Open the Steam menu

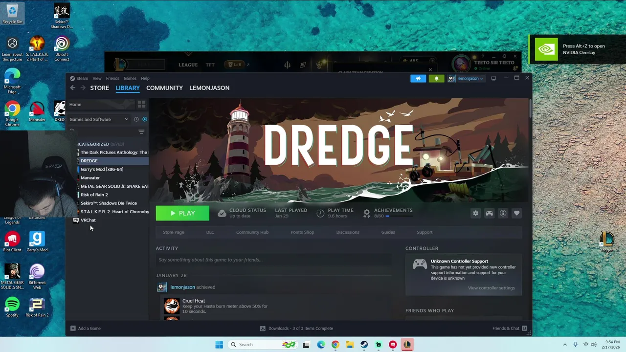point(79,78)
